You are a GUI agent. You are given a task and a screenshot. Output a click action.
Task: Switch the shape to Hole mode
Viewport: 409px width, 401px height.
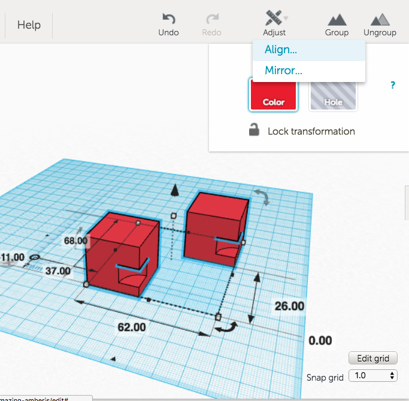333,95
